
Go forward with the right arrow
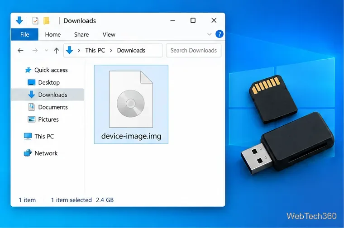point(35,51)
